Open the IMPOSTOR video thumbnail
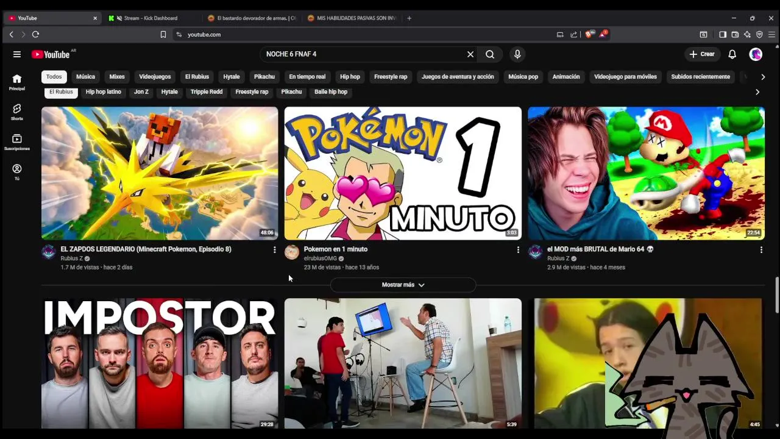The width and height of the screenshot is (780, 439). pos(160,363)
